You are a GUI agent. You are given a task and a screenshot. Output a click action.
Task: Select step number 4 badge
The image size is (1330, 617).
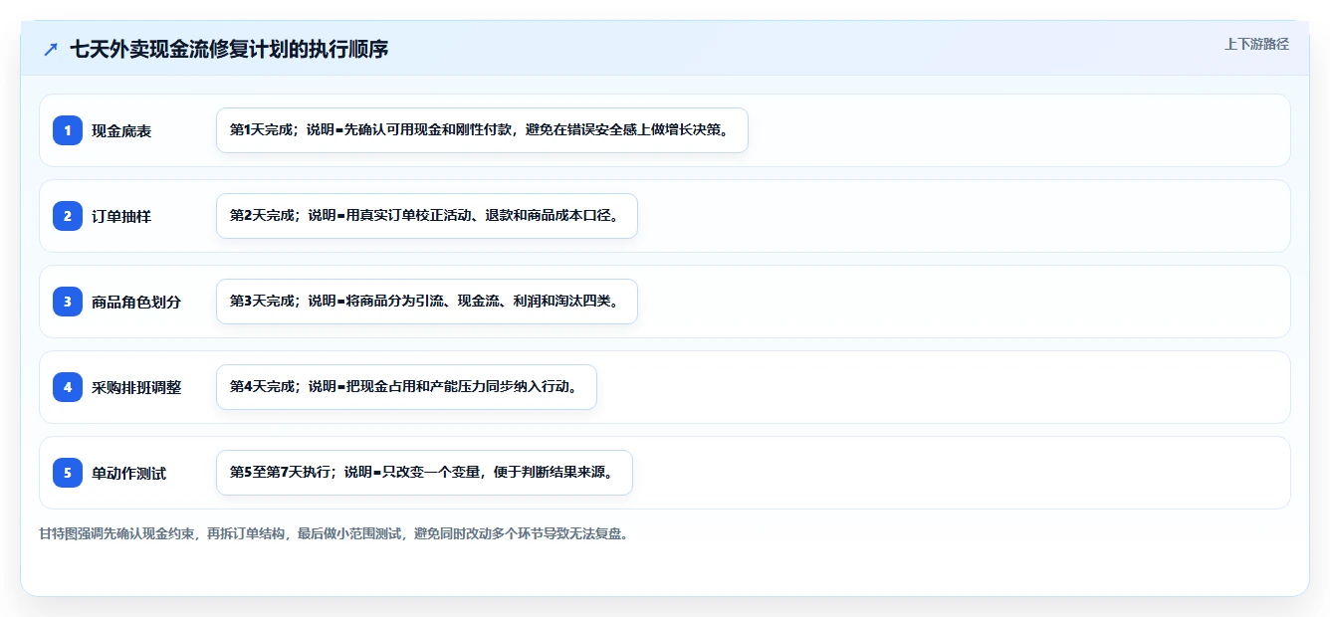(68, 387)
